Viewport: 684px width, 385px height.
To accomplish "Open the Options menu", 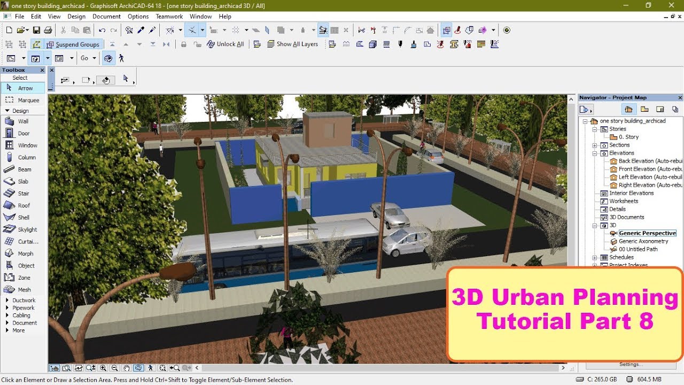I will (x=138, y=17).
